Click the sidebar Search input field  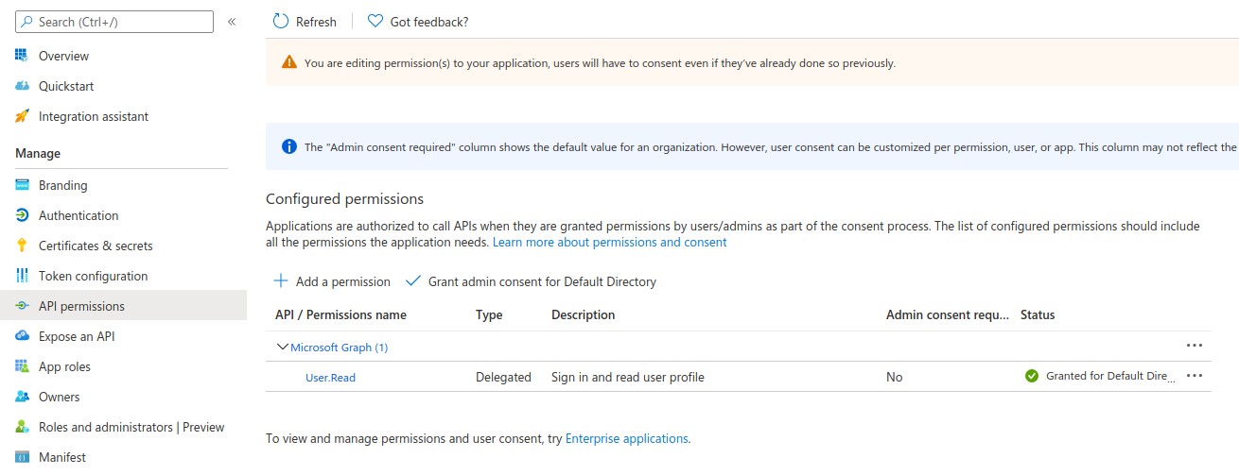(114, 21)
